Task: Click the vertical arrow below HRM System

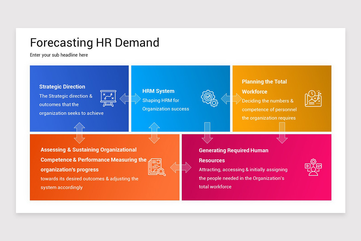Action: [155, 133]
